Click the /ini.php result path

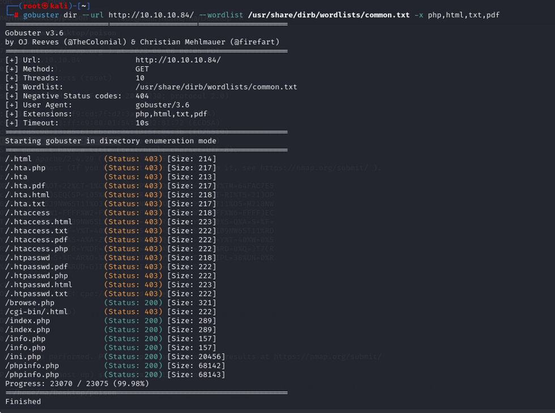[23, 356]
